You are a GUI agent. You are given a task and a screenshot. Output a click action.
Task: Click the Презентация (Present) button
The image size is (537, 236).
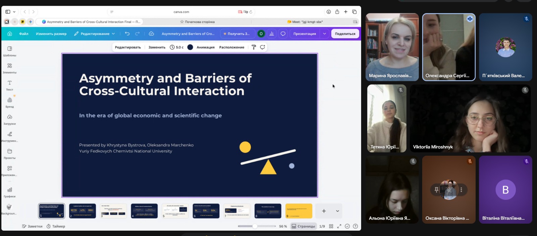point(305,33)
